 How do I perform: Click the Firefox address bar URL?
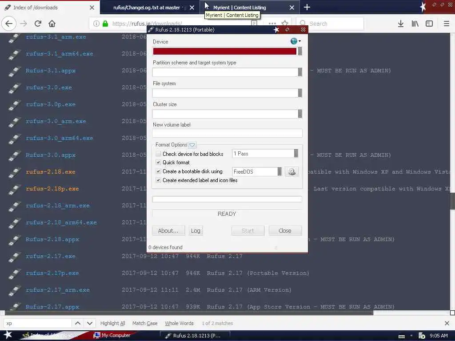tap(147, 24)
